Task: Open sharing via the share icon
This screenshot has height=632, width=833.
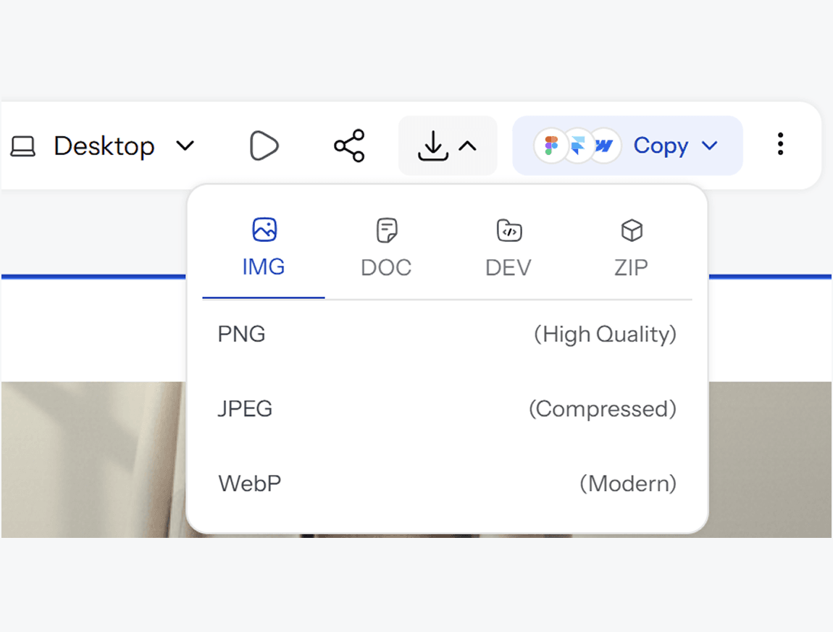Action: (x=349, y=146)
